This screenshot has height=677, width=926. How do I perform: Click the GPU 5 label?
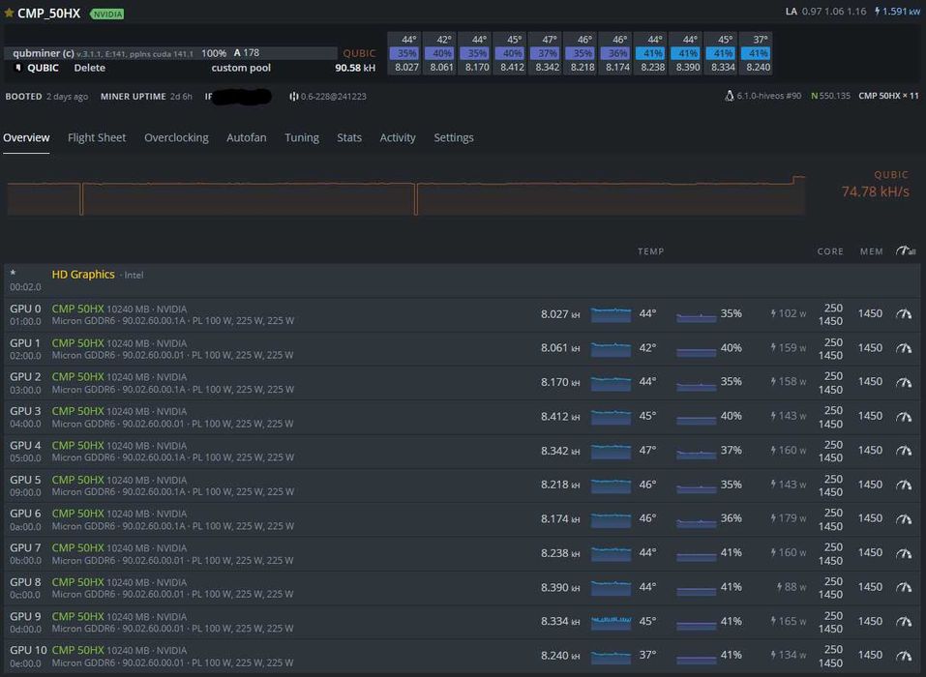(x=25, y=480)
